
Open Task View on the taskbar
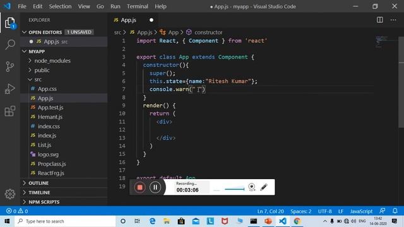pos(137,221)
